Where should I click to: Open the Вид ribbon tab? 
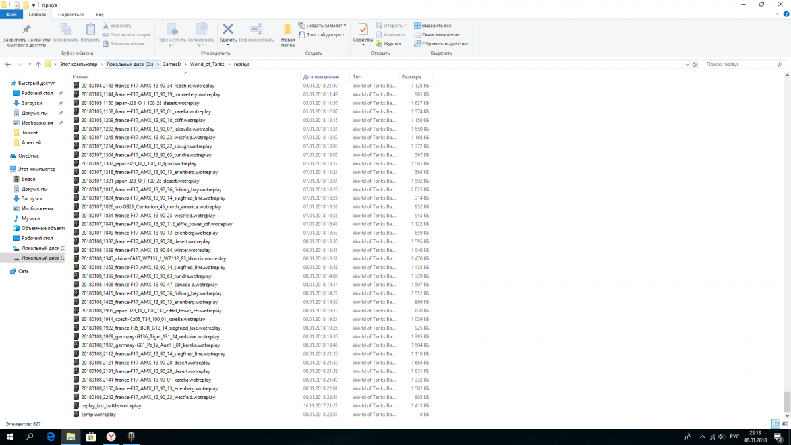100,14
